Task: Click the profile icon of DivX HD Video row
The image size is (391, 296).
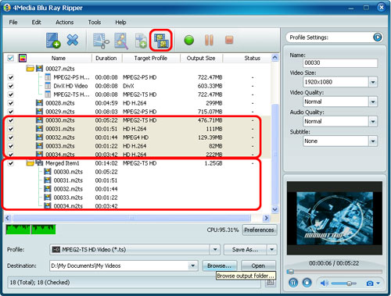Action: pos(48,86)
